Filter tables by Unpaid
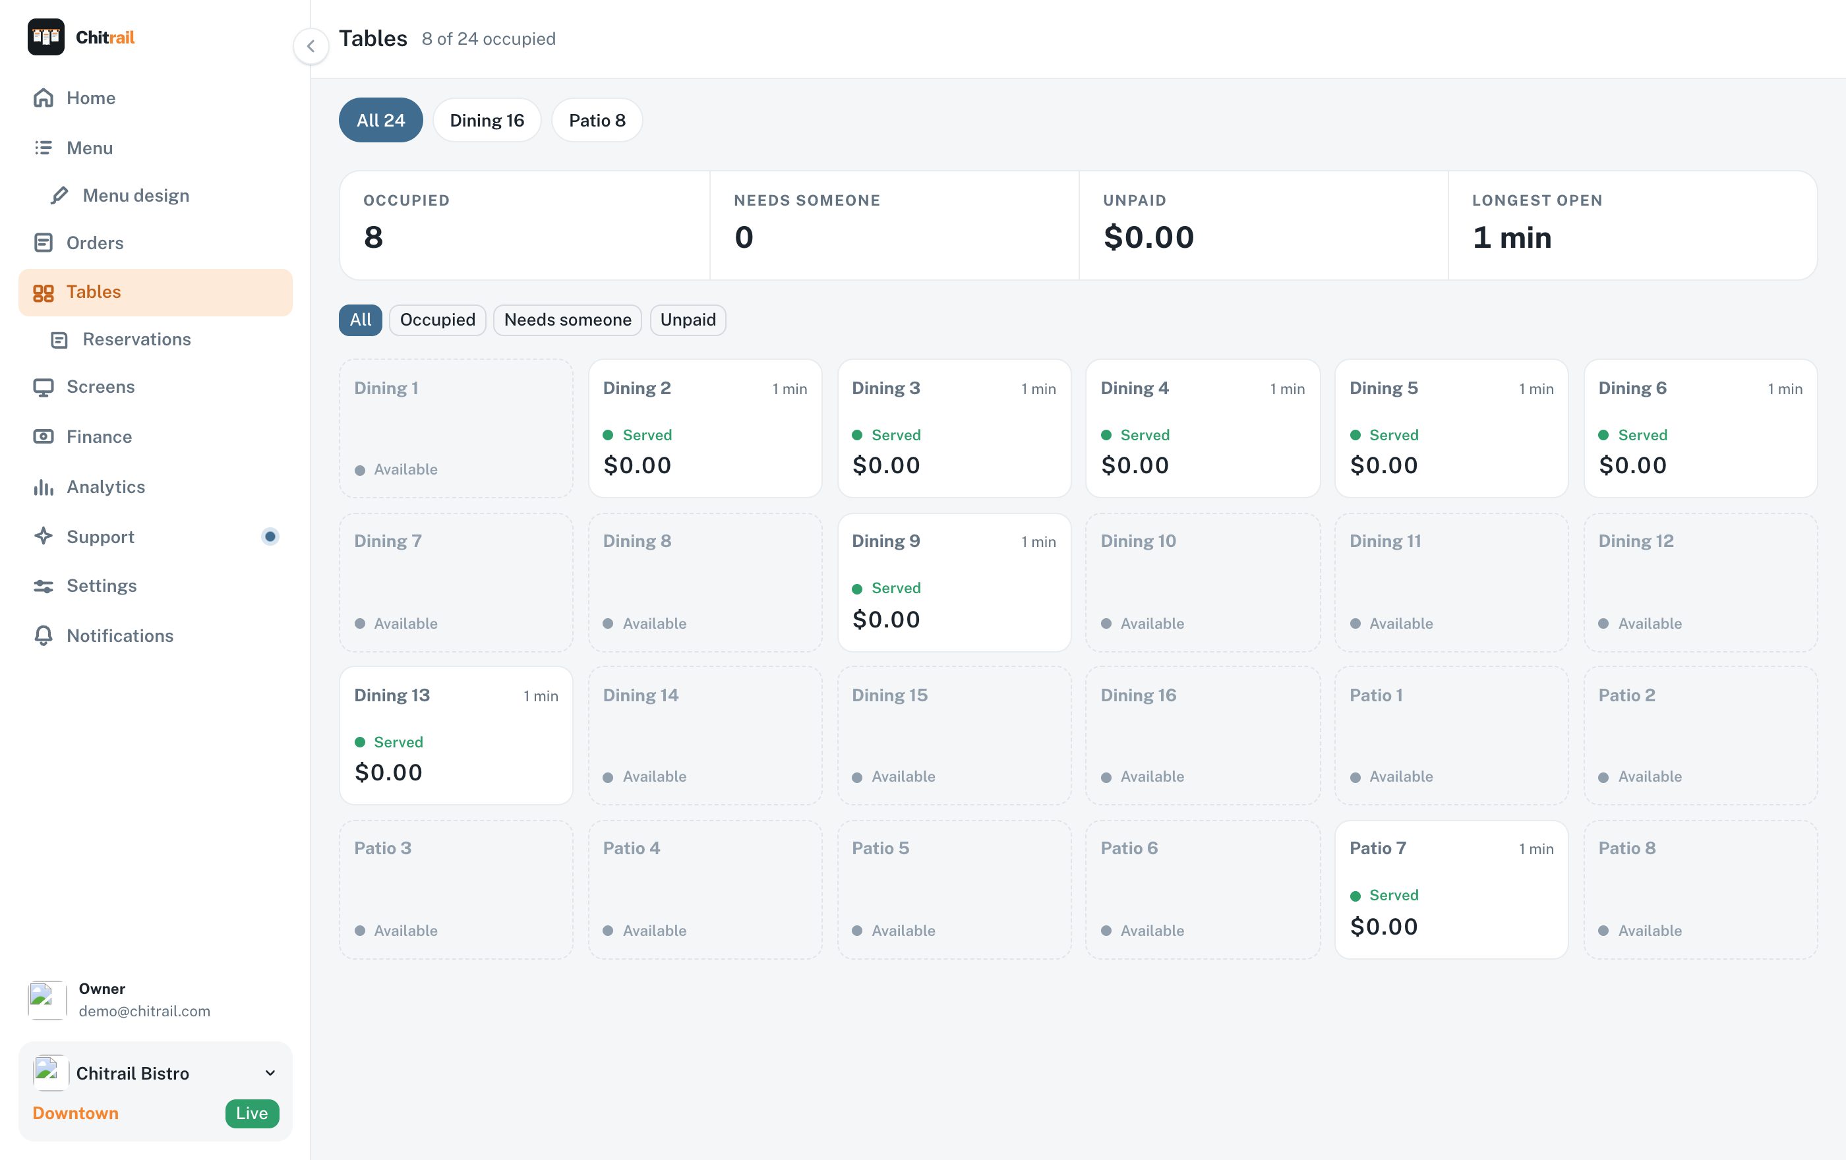The width and height of the screenshot is (1846, 1160). click(x=688, y=320)
